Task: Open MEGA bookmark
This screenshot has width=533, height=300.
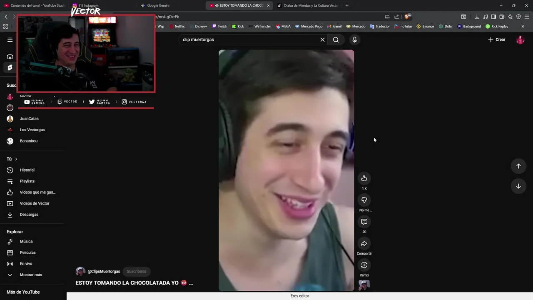Action: pyautogui.click(x=283, y=26)
